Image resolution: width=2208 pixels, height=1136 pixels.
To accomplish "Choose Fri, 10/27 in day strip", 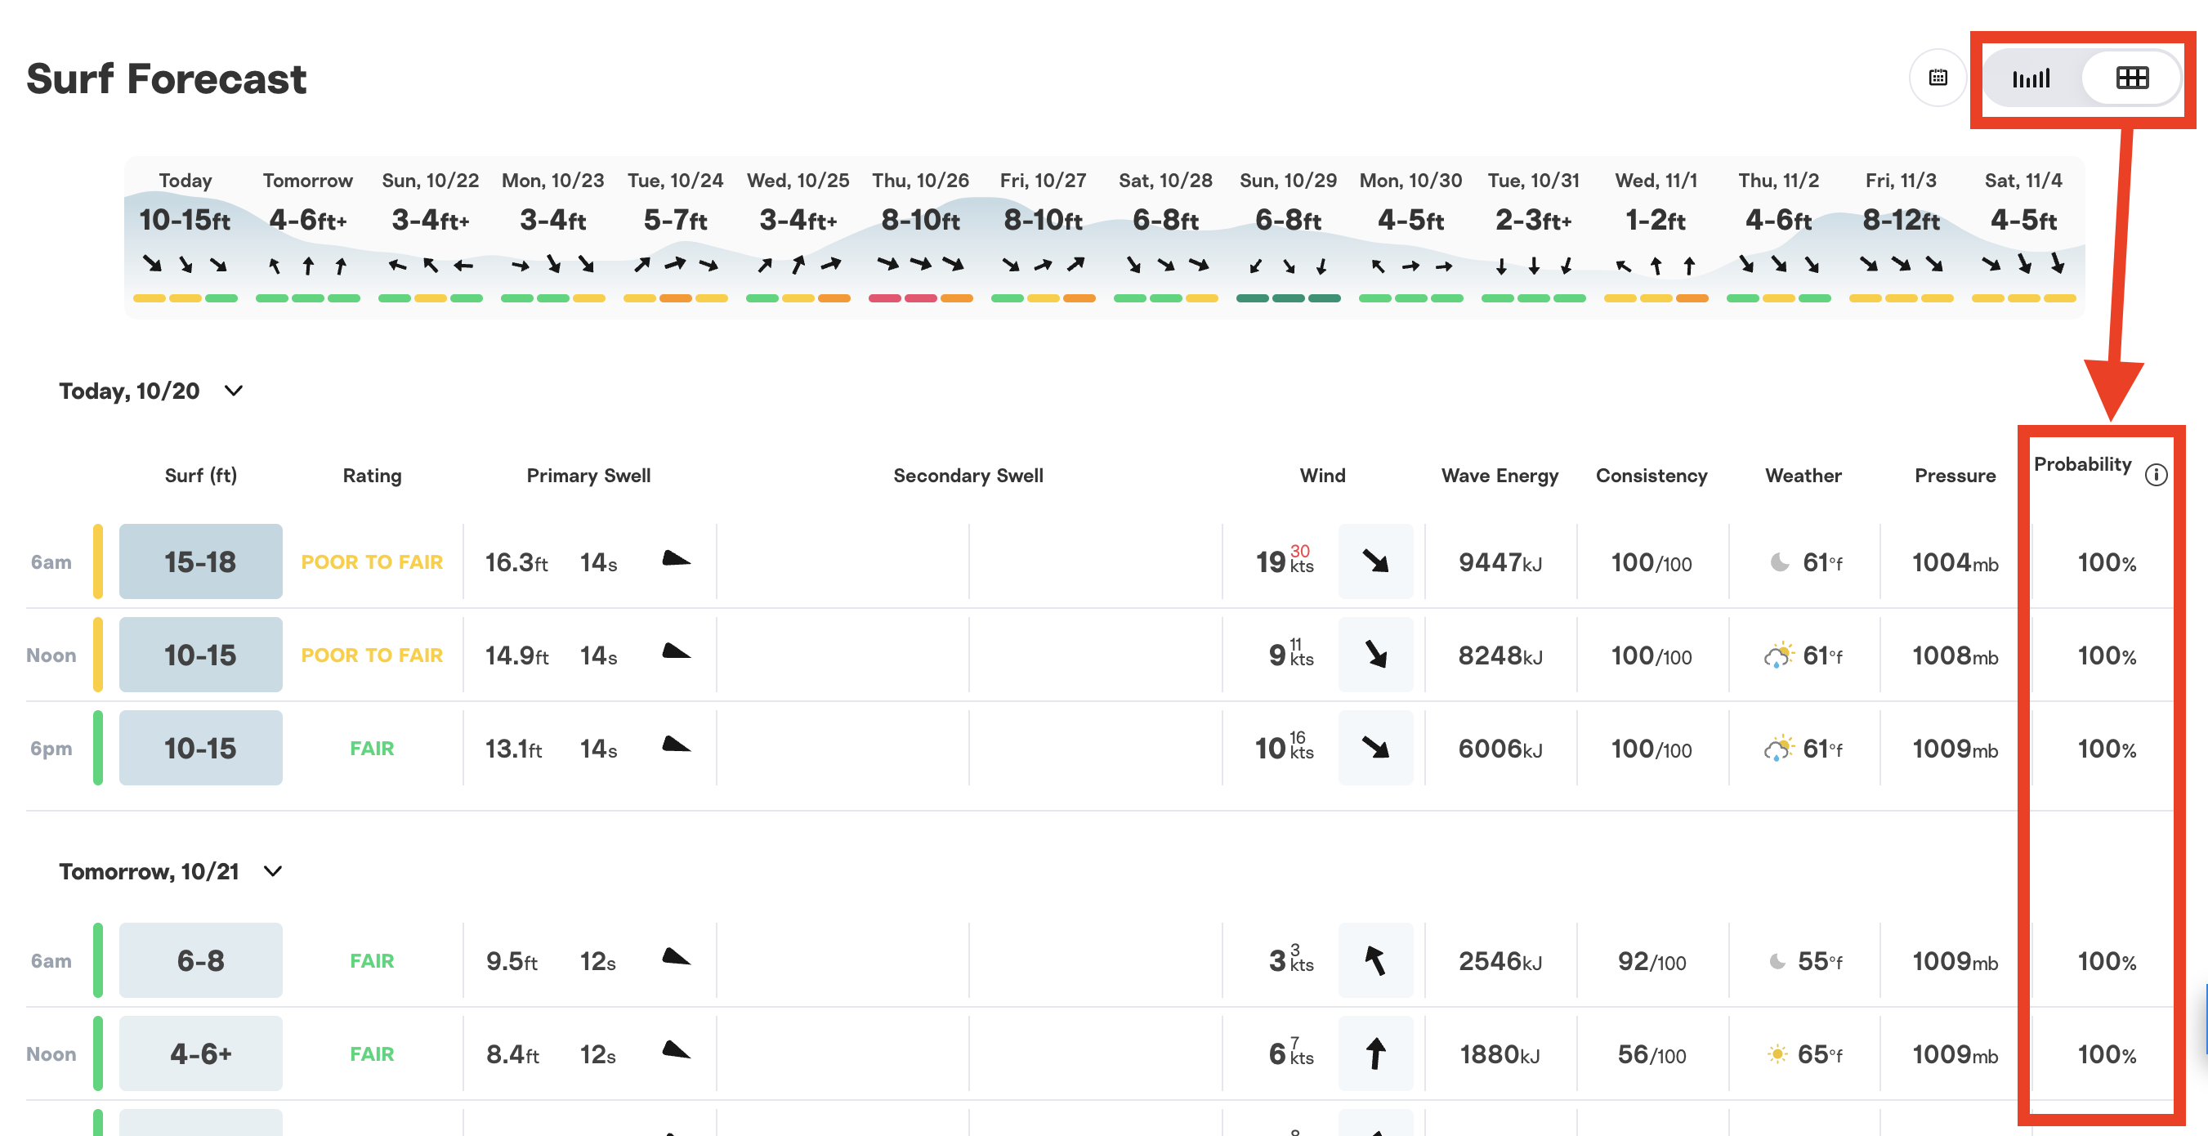I will pyautogui.click(x=1044, y=238).
